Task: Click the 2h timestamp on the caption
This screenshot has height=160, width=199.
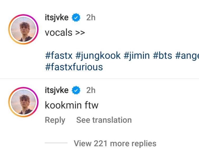Action: click(91, 18)
